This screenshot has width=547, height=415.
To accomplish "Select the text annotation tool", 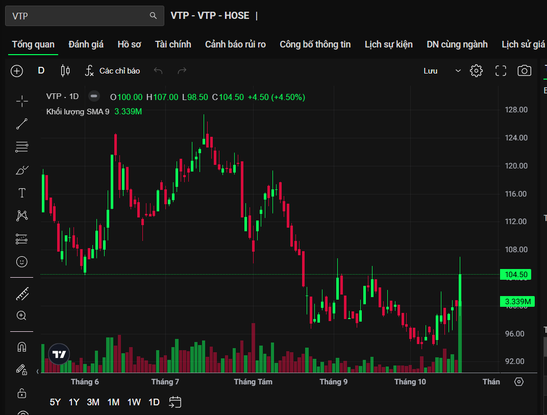I will [22, 193].
